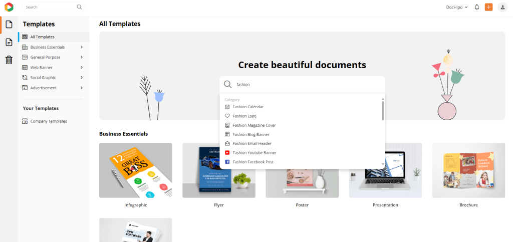
Task: Open the Trash icon in left rail
Action: [9, 60]
